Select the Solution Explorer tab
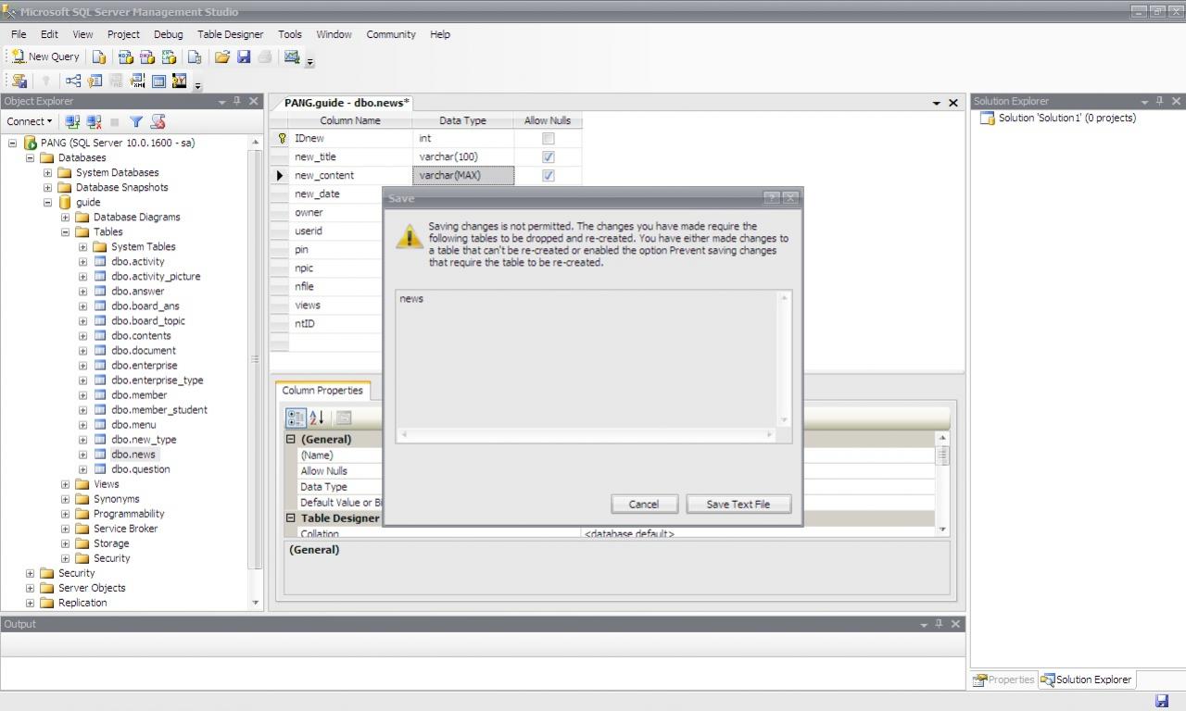This screenshot has width=1186, height=711. click(1086, 680)
